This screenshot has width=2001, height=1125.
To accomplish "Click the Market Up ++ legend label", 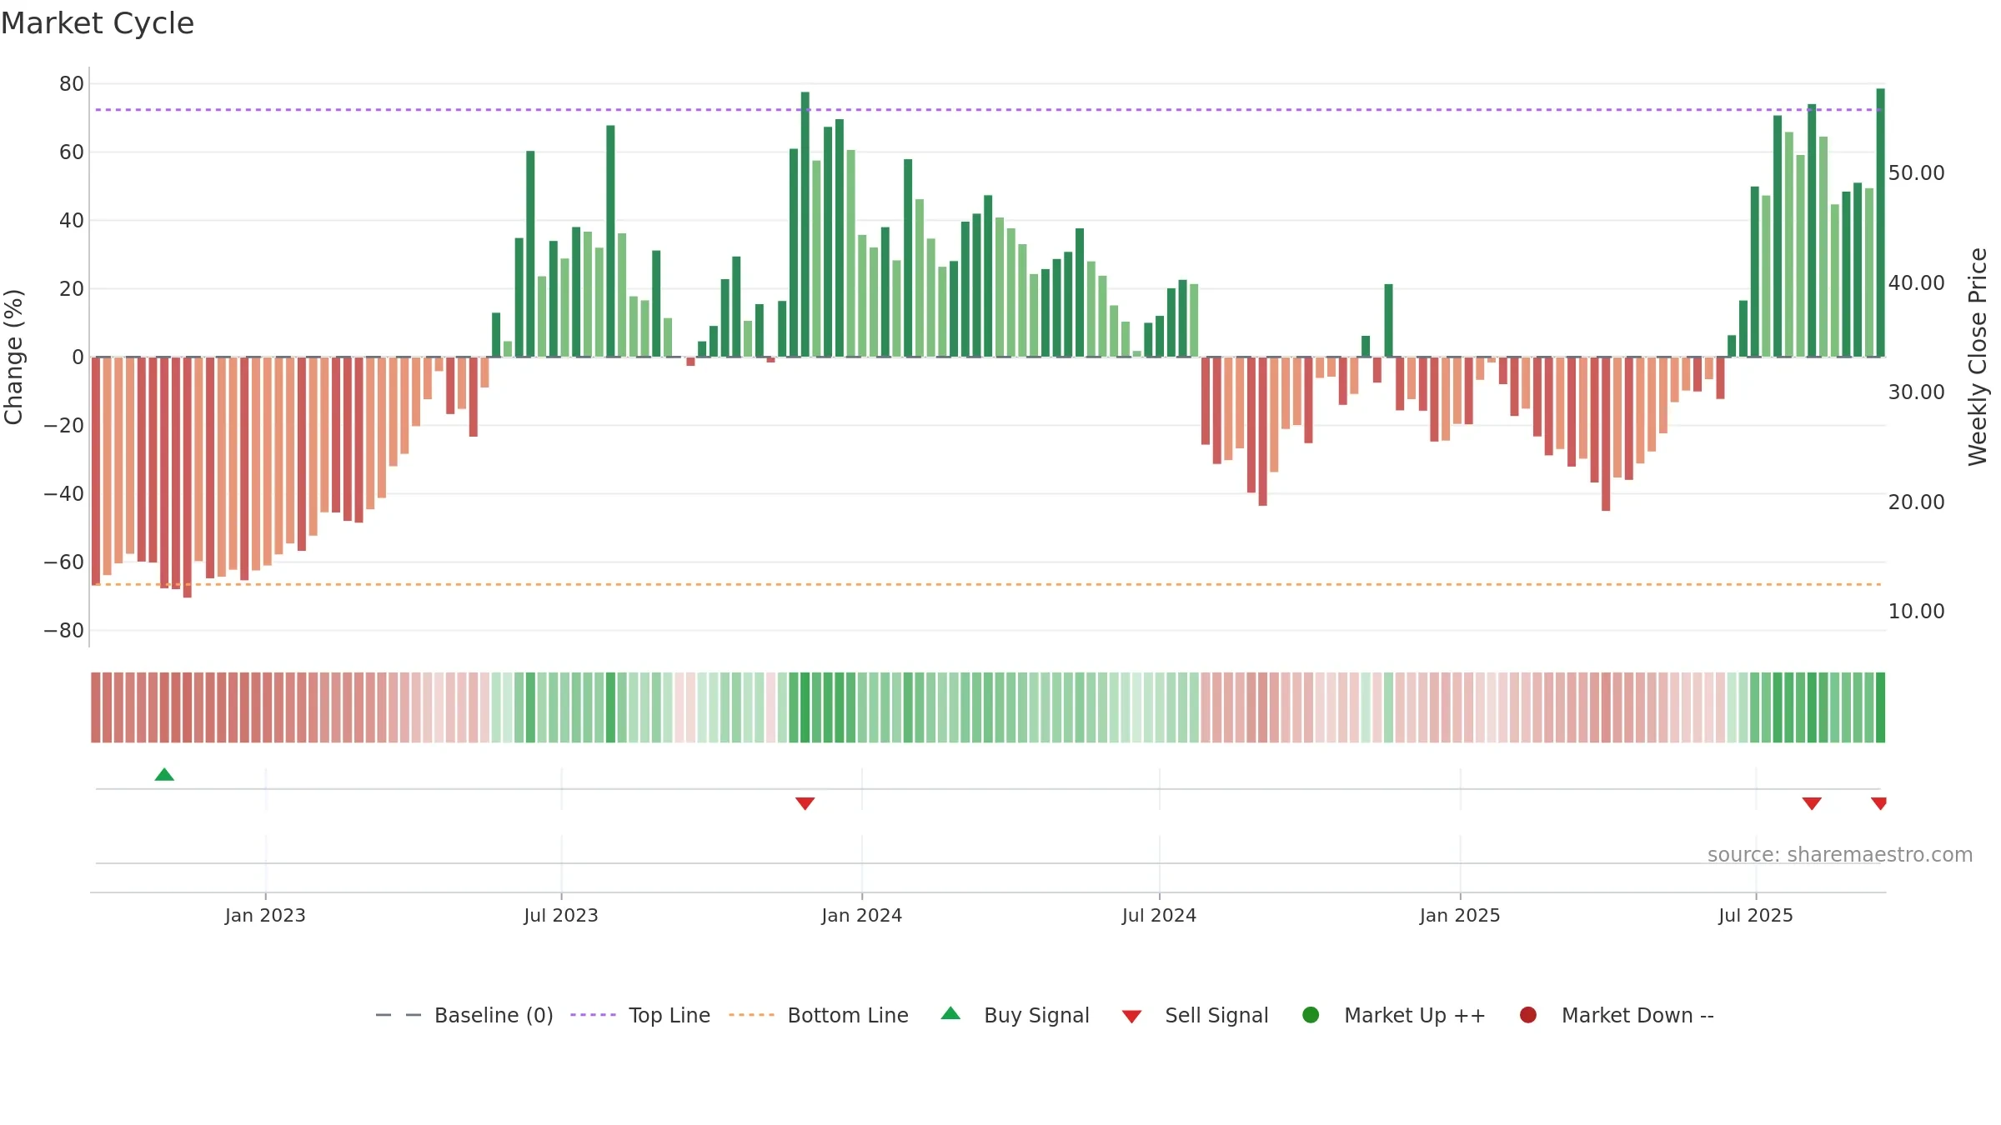I will coord(1415,1015).
